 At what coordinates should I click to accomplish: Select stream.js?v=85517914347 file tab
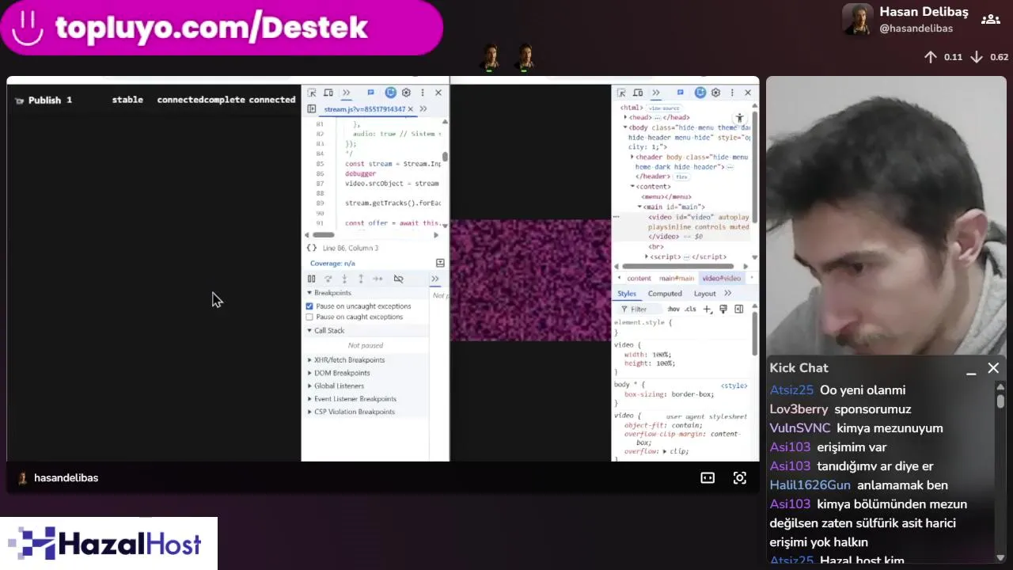[364, 108]
